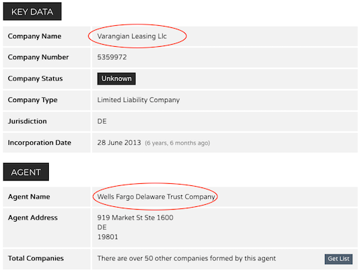Click the Jurisdiction value DE
This screenshot has height=272, width=364.
point(102,121)
